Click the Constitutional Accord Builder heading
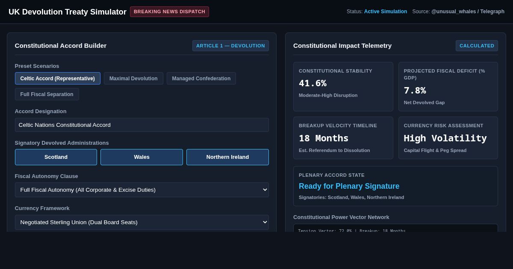513x269 pixels. pos(61,46)
